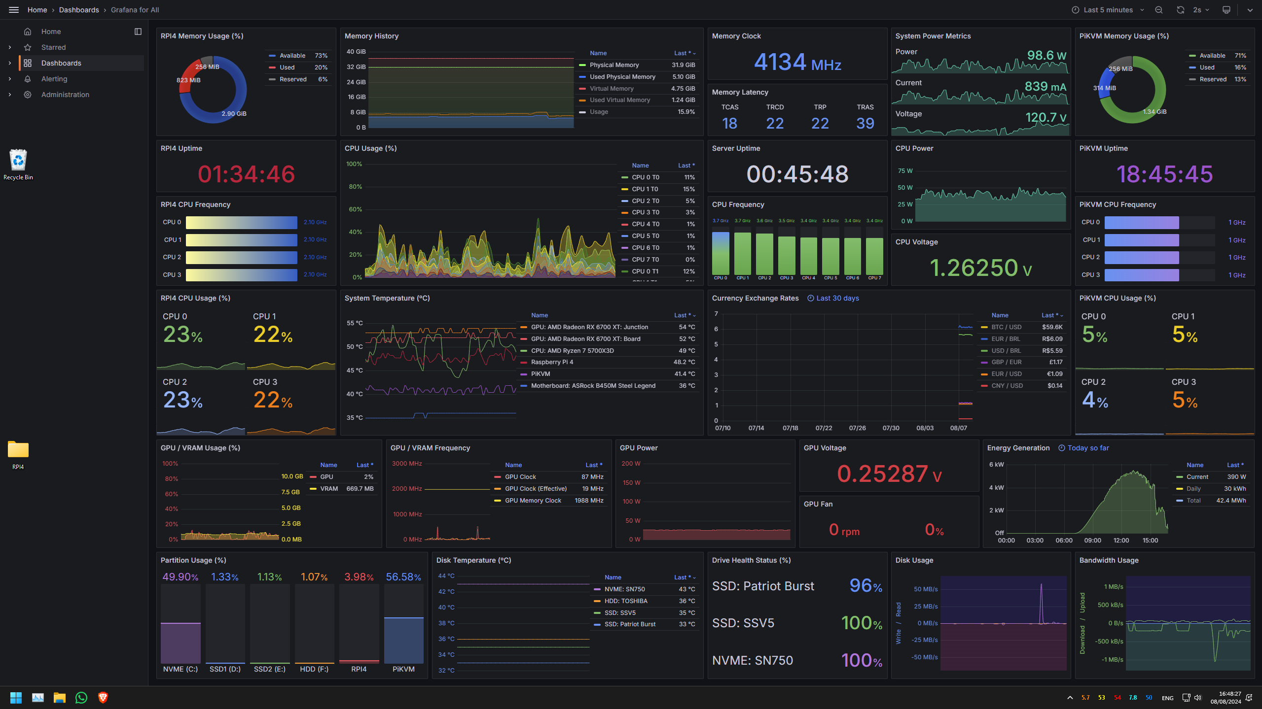Sort System Temperature legend by Last
This screenshot has height=709, width=1262.
[685, 315]
